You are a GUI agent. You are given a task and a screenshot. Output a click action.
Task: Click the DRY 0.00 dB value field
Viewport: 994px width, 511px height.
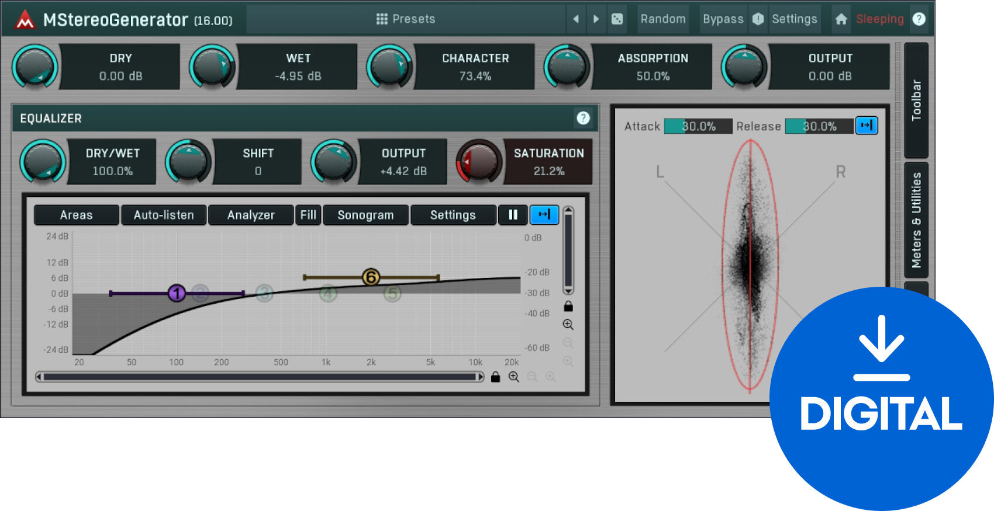tap(120, 67)
